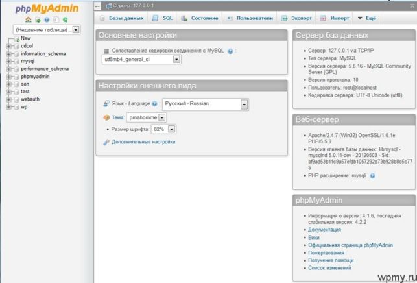This screenshot has width=417, height=283.
Task: Select New in the database tree
Action: pyautogui.click(x=26, y=38)
